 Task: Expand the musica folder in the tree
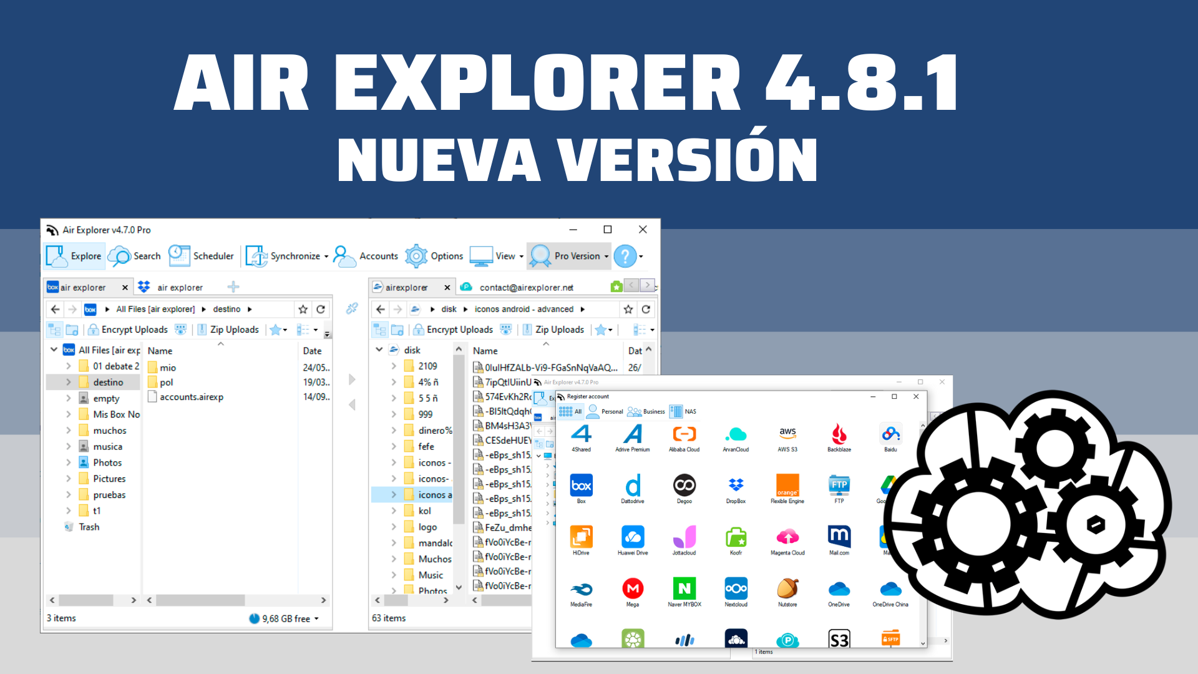[69, 446]
